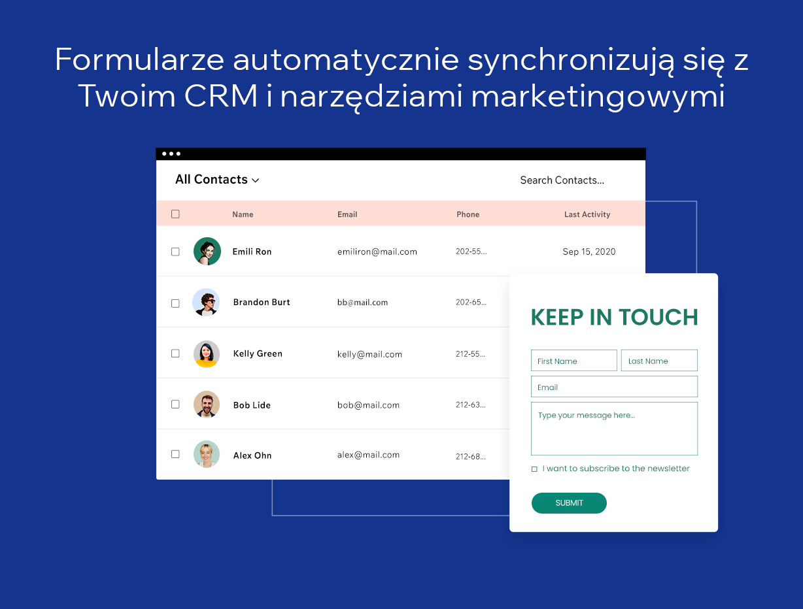The width and height of the screenshot is (803, 609).
Task: Select the kelly@mail.com address
Action: pos(369,354)
